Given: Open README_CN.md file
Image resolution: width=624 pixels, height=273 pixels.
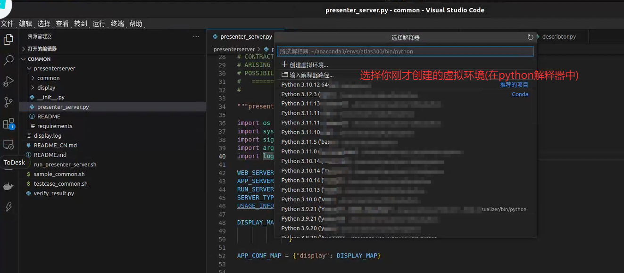Looking at the screenshot, I should (x=112, y=145).
